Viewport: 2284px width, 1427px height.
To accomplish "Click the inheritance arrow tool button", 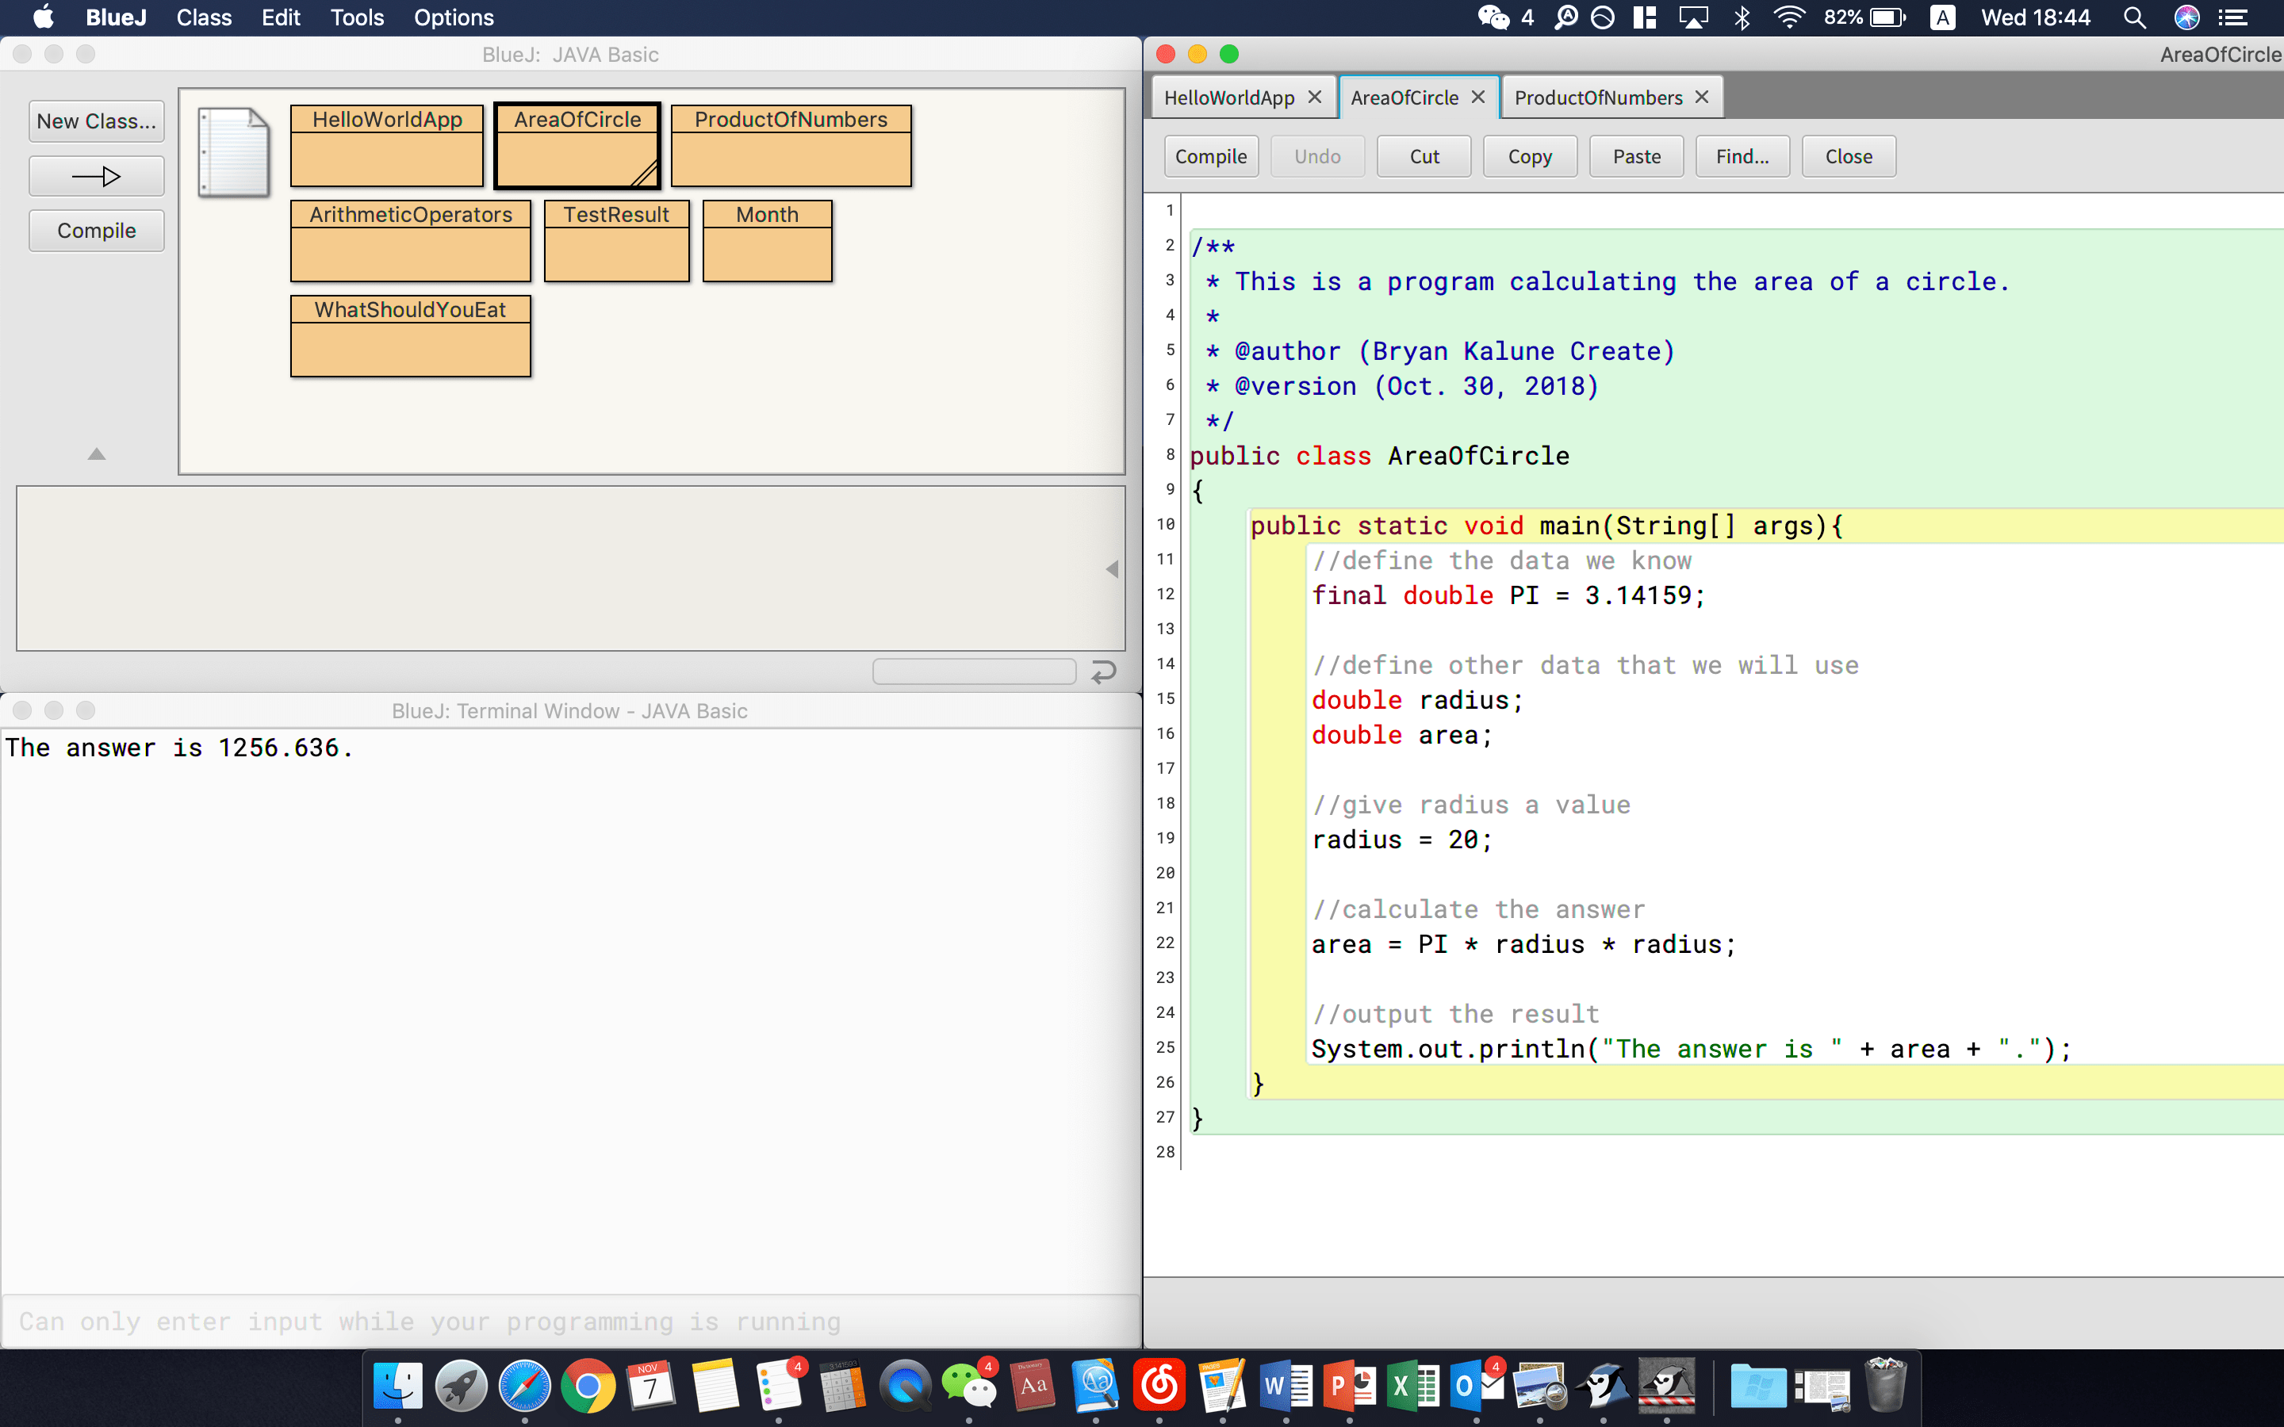I will tap(96, 177).
